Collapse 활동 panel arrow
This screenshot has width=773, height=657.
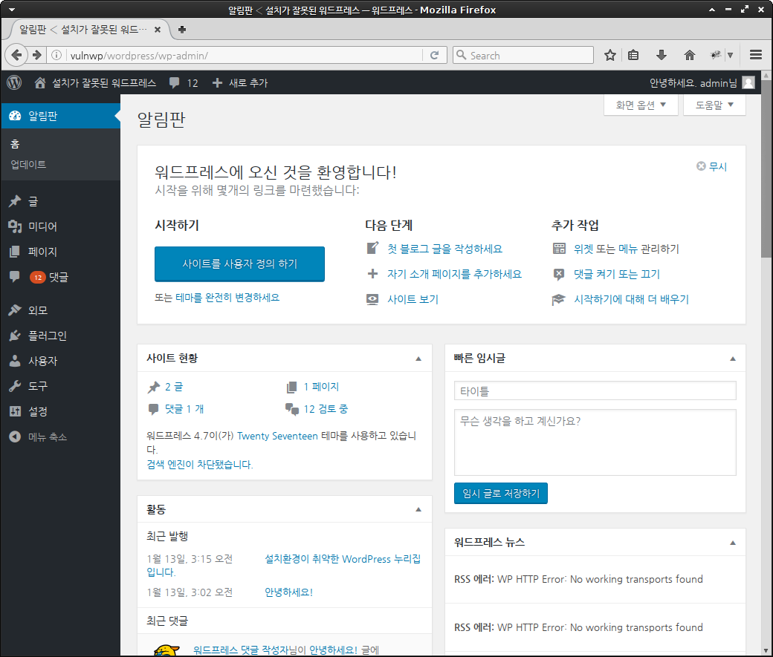[x=418, y=509]
